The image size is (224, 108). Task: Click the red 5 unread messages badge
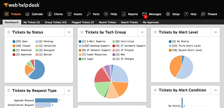(x=146, y=17)
